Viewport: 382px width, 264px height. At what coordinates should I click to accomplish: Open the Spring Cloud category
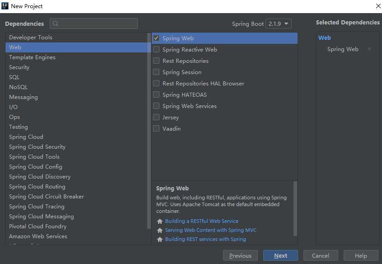click(76, 137)
